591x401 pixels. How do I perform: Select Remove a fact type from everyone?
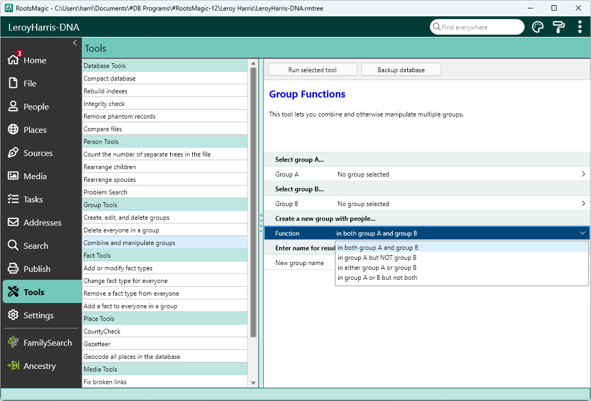pyautogui.click(x=165, y=293)
